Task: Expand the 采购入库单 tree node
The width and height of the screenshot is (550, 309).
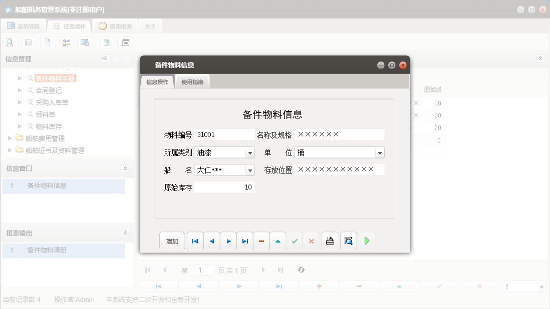Action: 19,102
